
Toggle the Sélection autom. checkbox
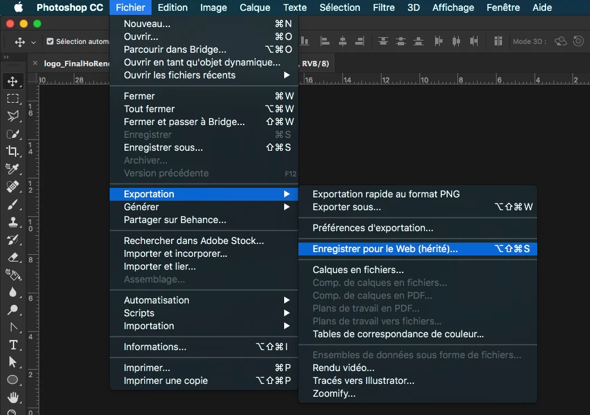(50, 41)
